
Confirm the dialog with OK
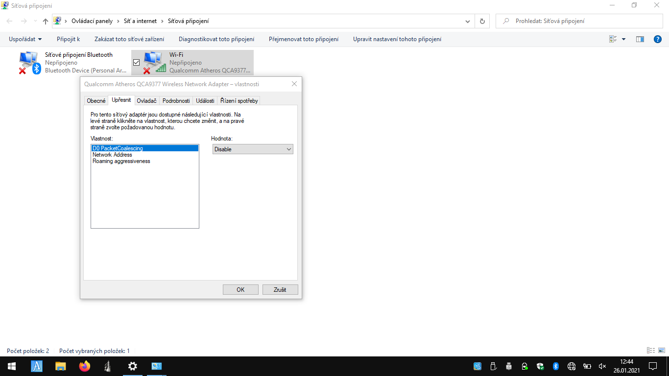[240, 290]
